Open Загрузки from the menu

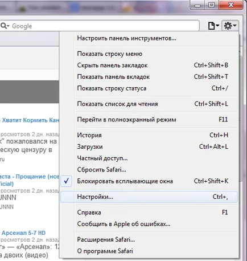click(x=149, y=146)
